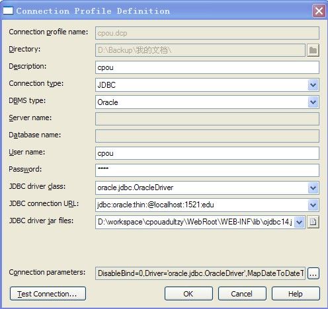The height and width of the screenshot is (309, 328).
Task: Confirm with the OK button
Action: (x=188, y=293)
